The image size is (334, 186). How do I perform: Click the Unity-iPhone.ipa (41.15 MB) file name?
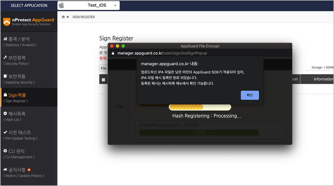coord(169,125)
